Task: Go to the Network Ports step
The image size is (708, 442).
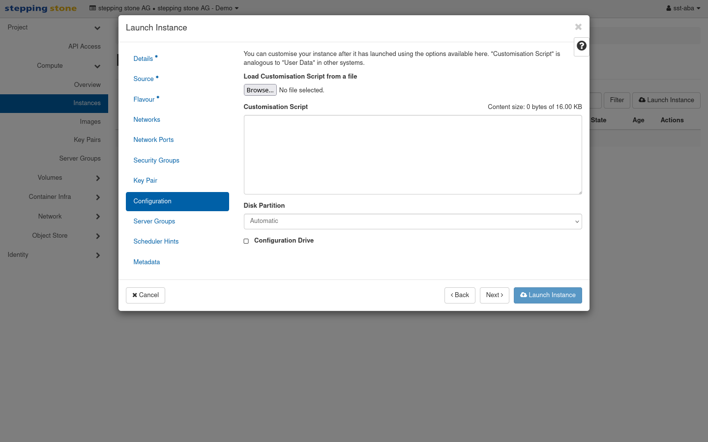Action: pos(177,139)
